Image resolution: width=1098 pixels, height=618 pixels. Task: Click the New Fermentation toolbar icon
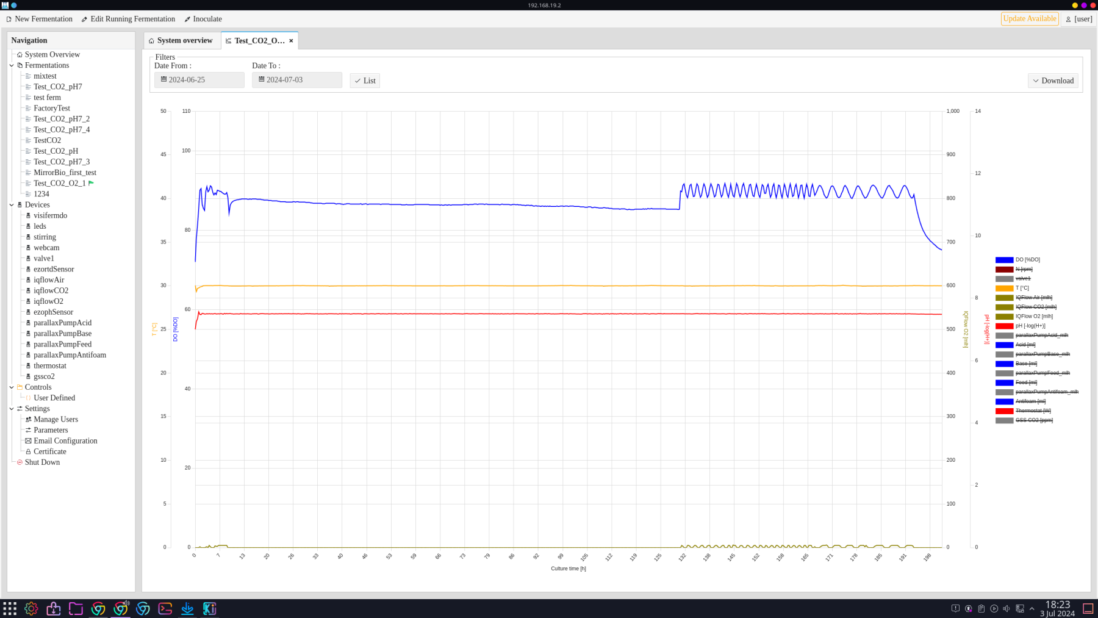pyautogui.click(x=9, y=20)
